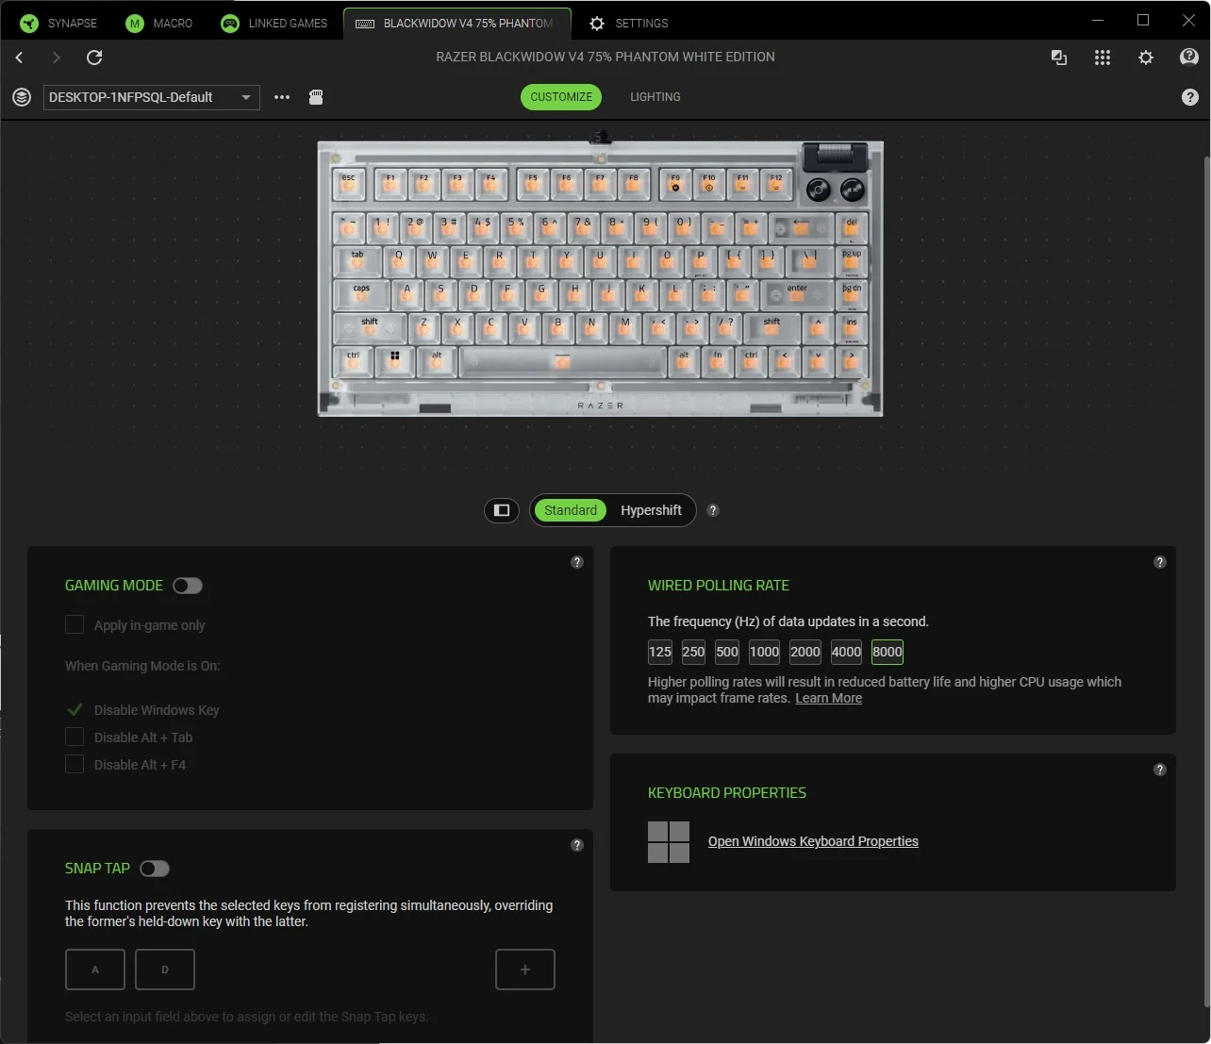Click the refresh icon in navigation bar
Viewport: 1211px width, 1044px height.
point(94,58)
